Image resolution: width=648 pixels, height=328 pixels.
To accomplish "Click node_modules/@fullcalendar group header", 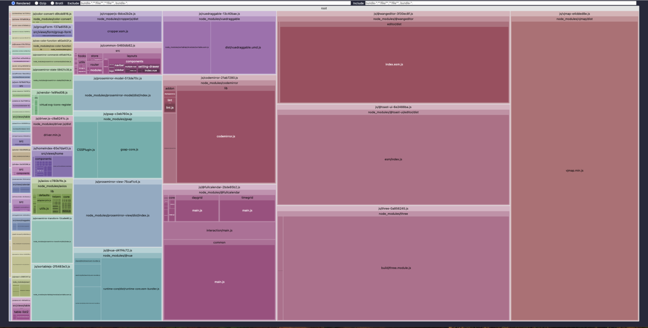I will tap(219, 192).
